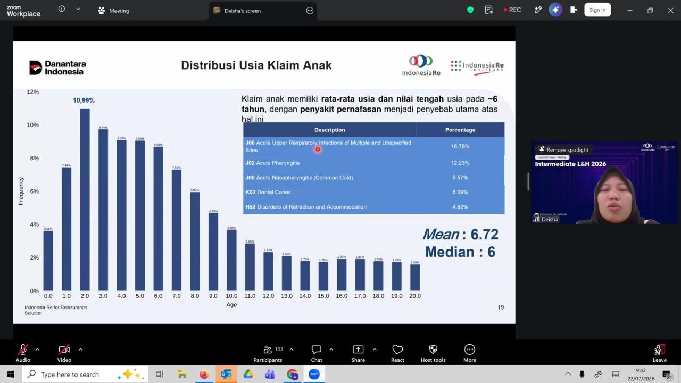Image resolution: width=681 pixels, height=383 pixels.
Task: Open the Windows Start menu
Action: [11, 374]
